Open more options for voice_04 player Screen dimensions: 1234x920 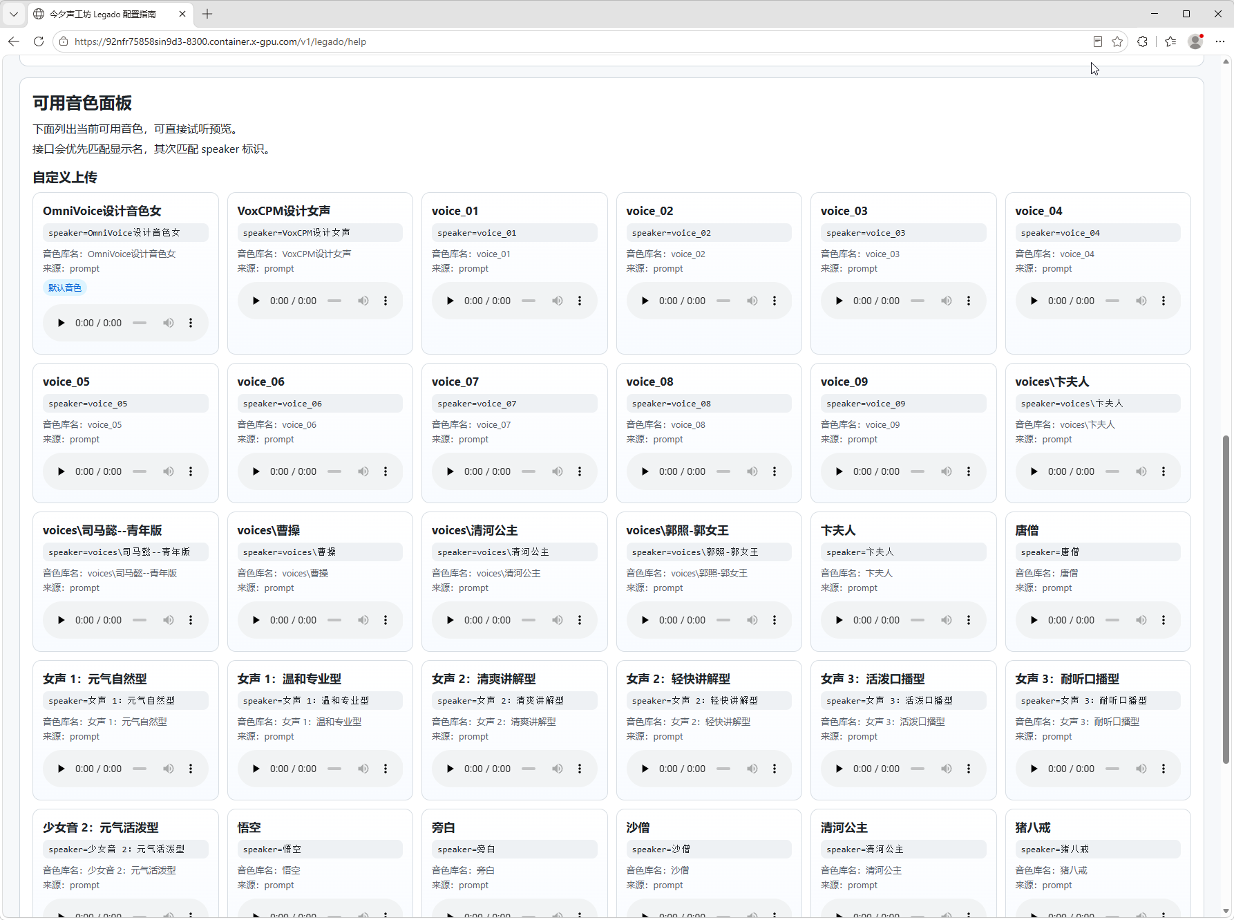(1164, 301)
